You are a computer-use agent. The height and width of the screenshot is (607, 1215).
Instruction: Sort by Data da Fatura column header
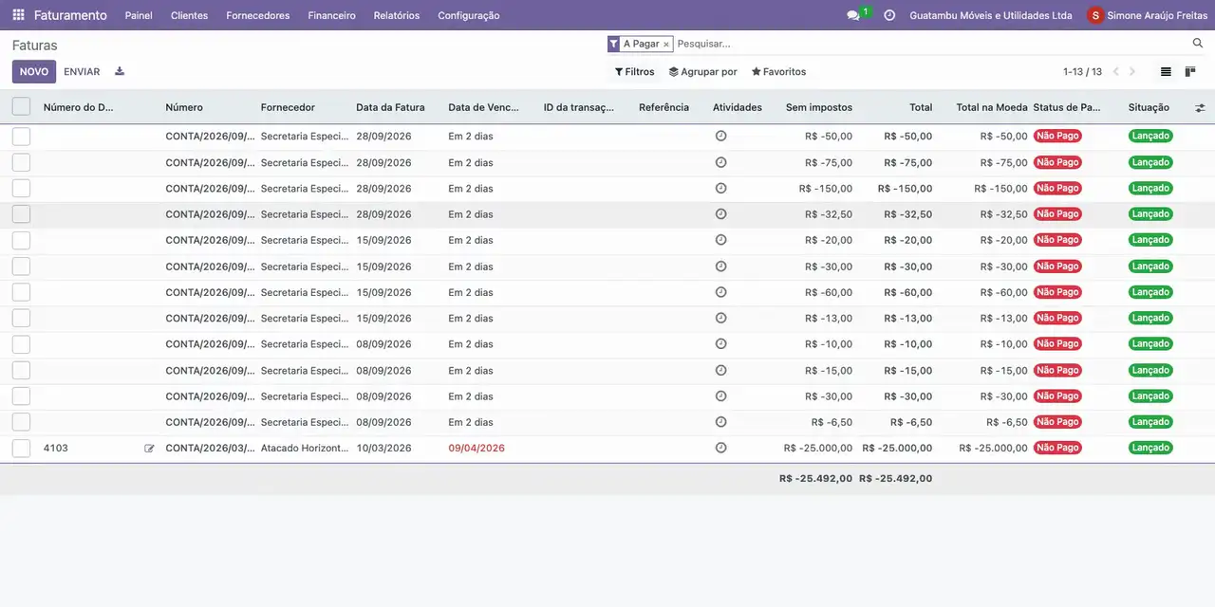coord(390,107)
